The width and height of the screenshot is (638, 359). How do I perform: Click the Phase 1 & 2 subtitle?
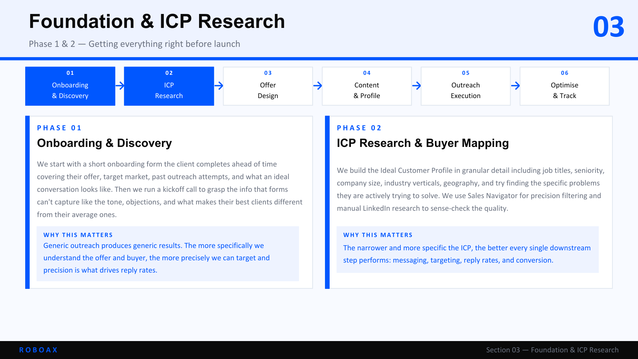coord(134,44)
